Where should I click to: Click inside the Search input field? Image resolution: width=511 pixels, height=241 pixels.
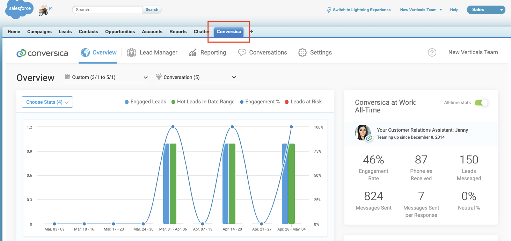(x=108, y=10)
